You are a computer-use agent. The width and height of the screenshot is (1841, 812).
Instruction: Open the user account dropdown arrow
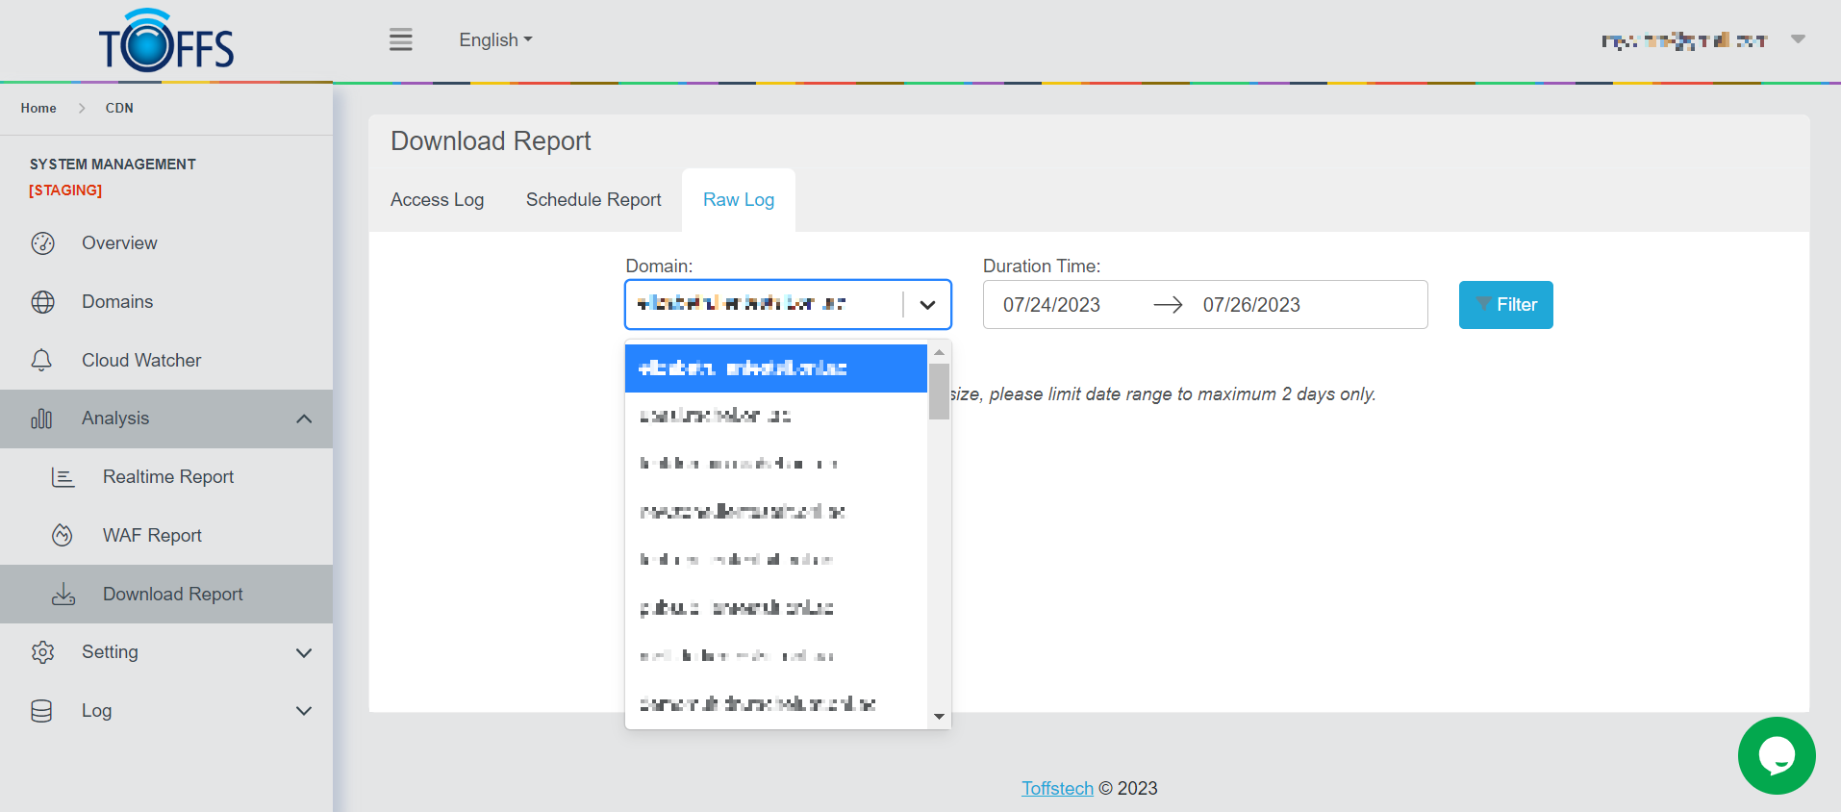1797,39
